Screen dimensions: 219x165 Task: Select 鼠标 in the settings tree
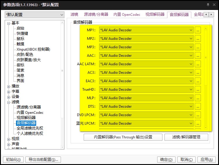[x=20, y=39]
